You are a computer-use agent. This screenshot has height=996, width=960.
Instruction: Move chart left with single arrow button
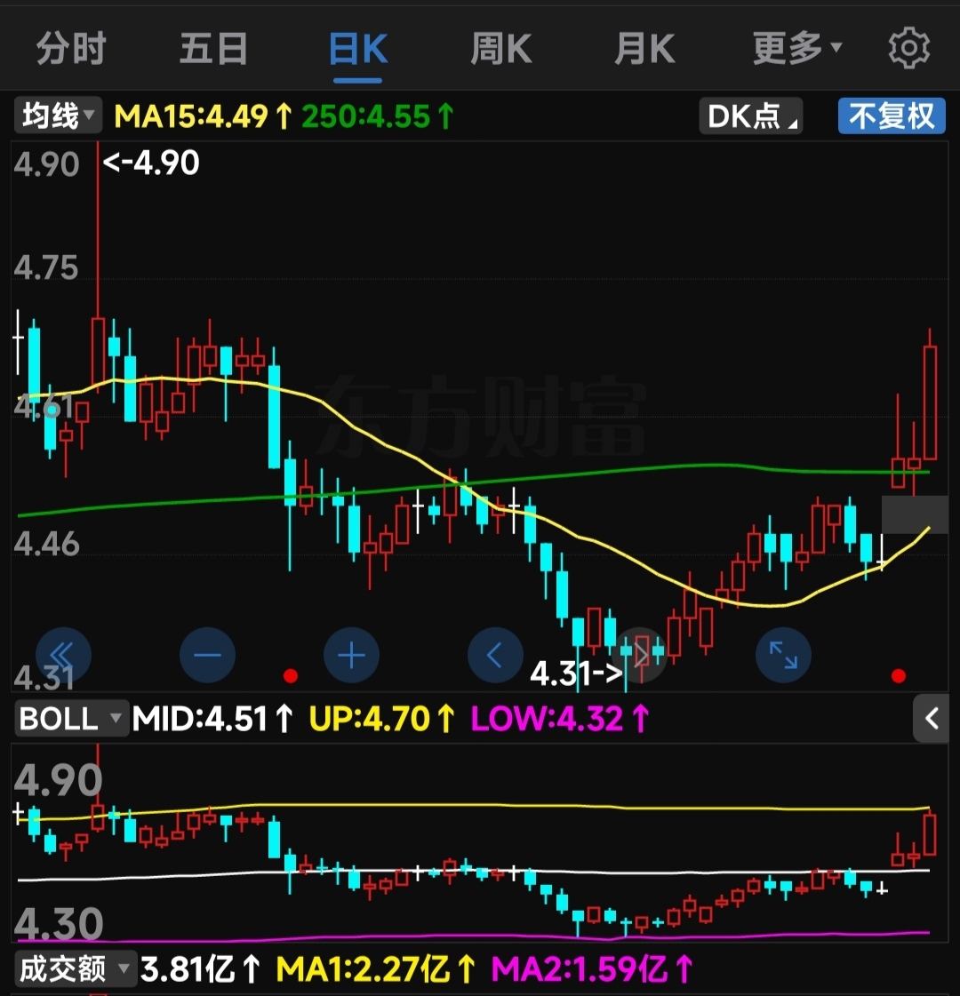pos(496,655)
